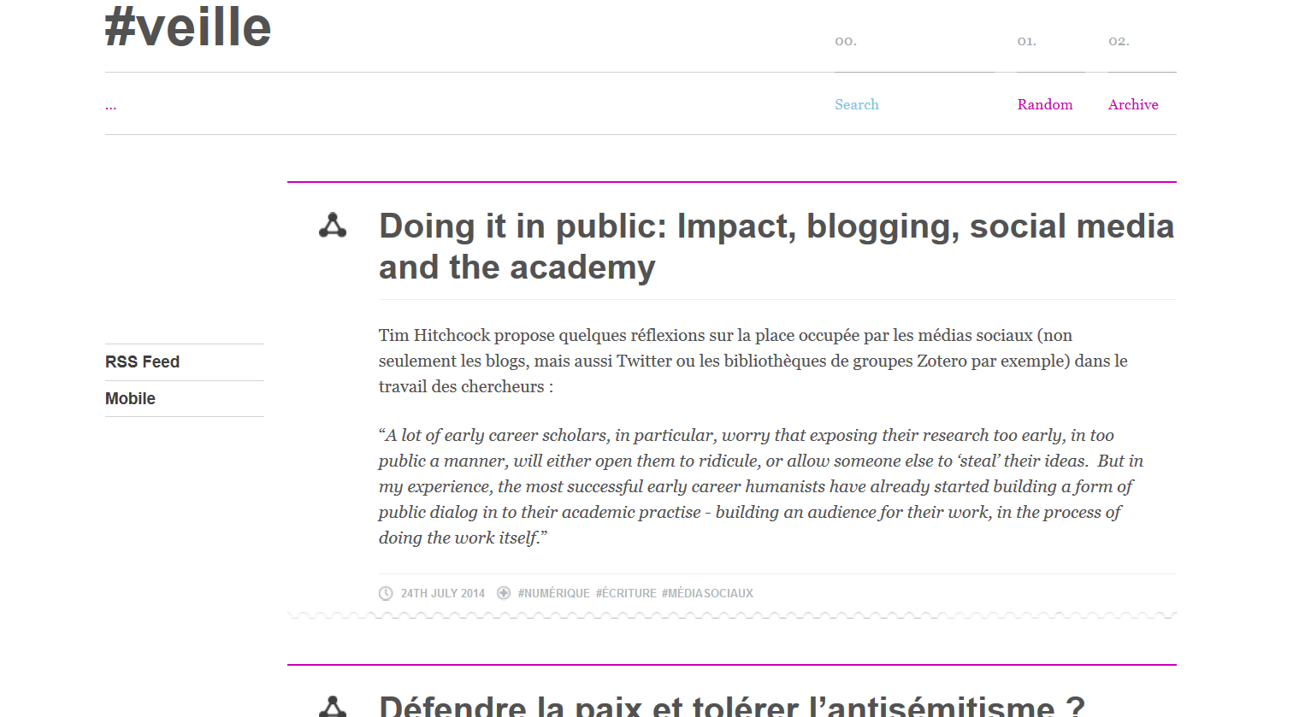Open the Archive page

click(x=1133, y=104)
